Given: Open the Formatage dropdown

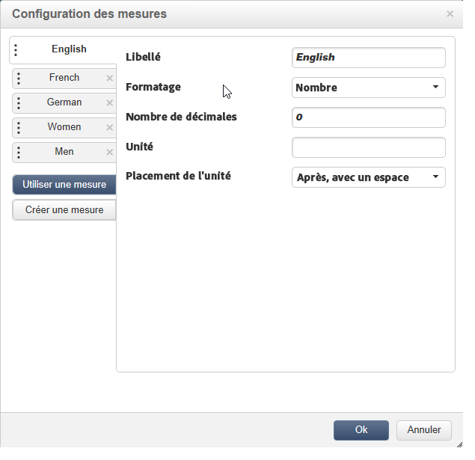Looking at the screenshot, I should (368, 88).
